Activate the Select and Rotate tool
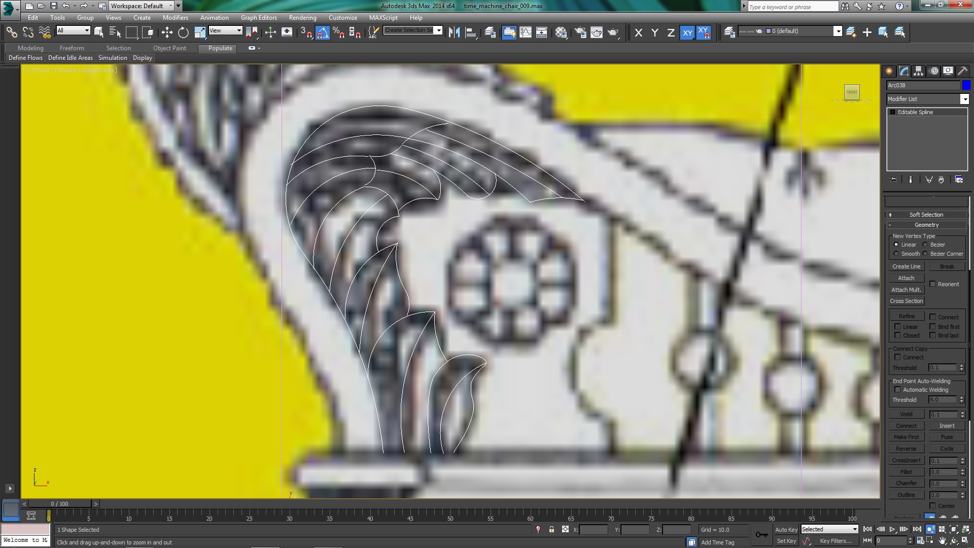The height and width of the screenshot is (548, 974). coord(183,32)
